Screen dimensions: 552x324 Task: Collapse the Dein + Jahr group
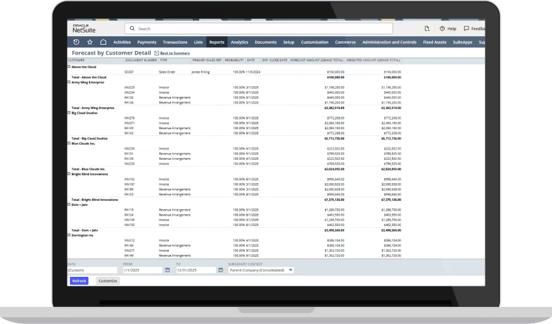tap(69, 205)
